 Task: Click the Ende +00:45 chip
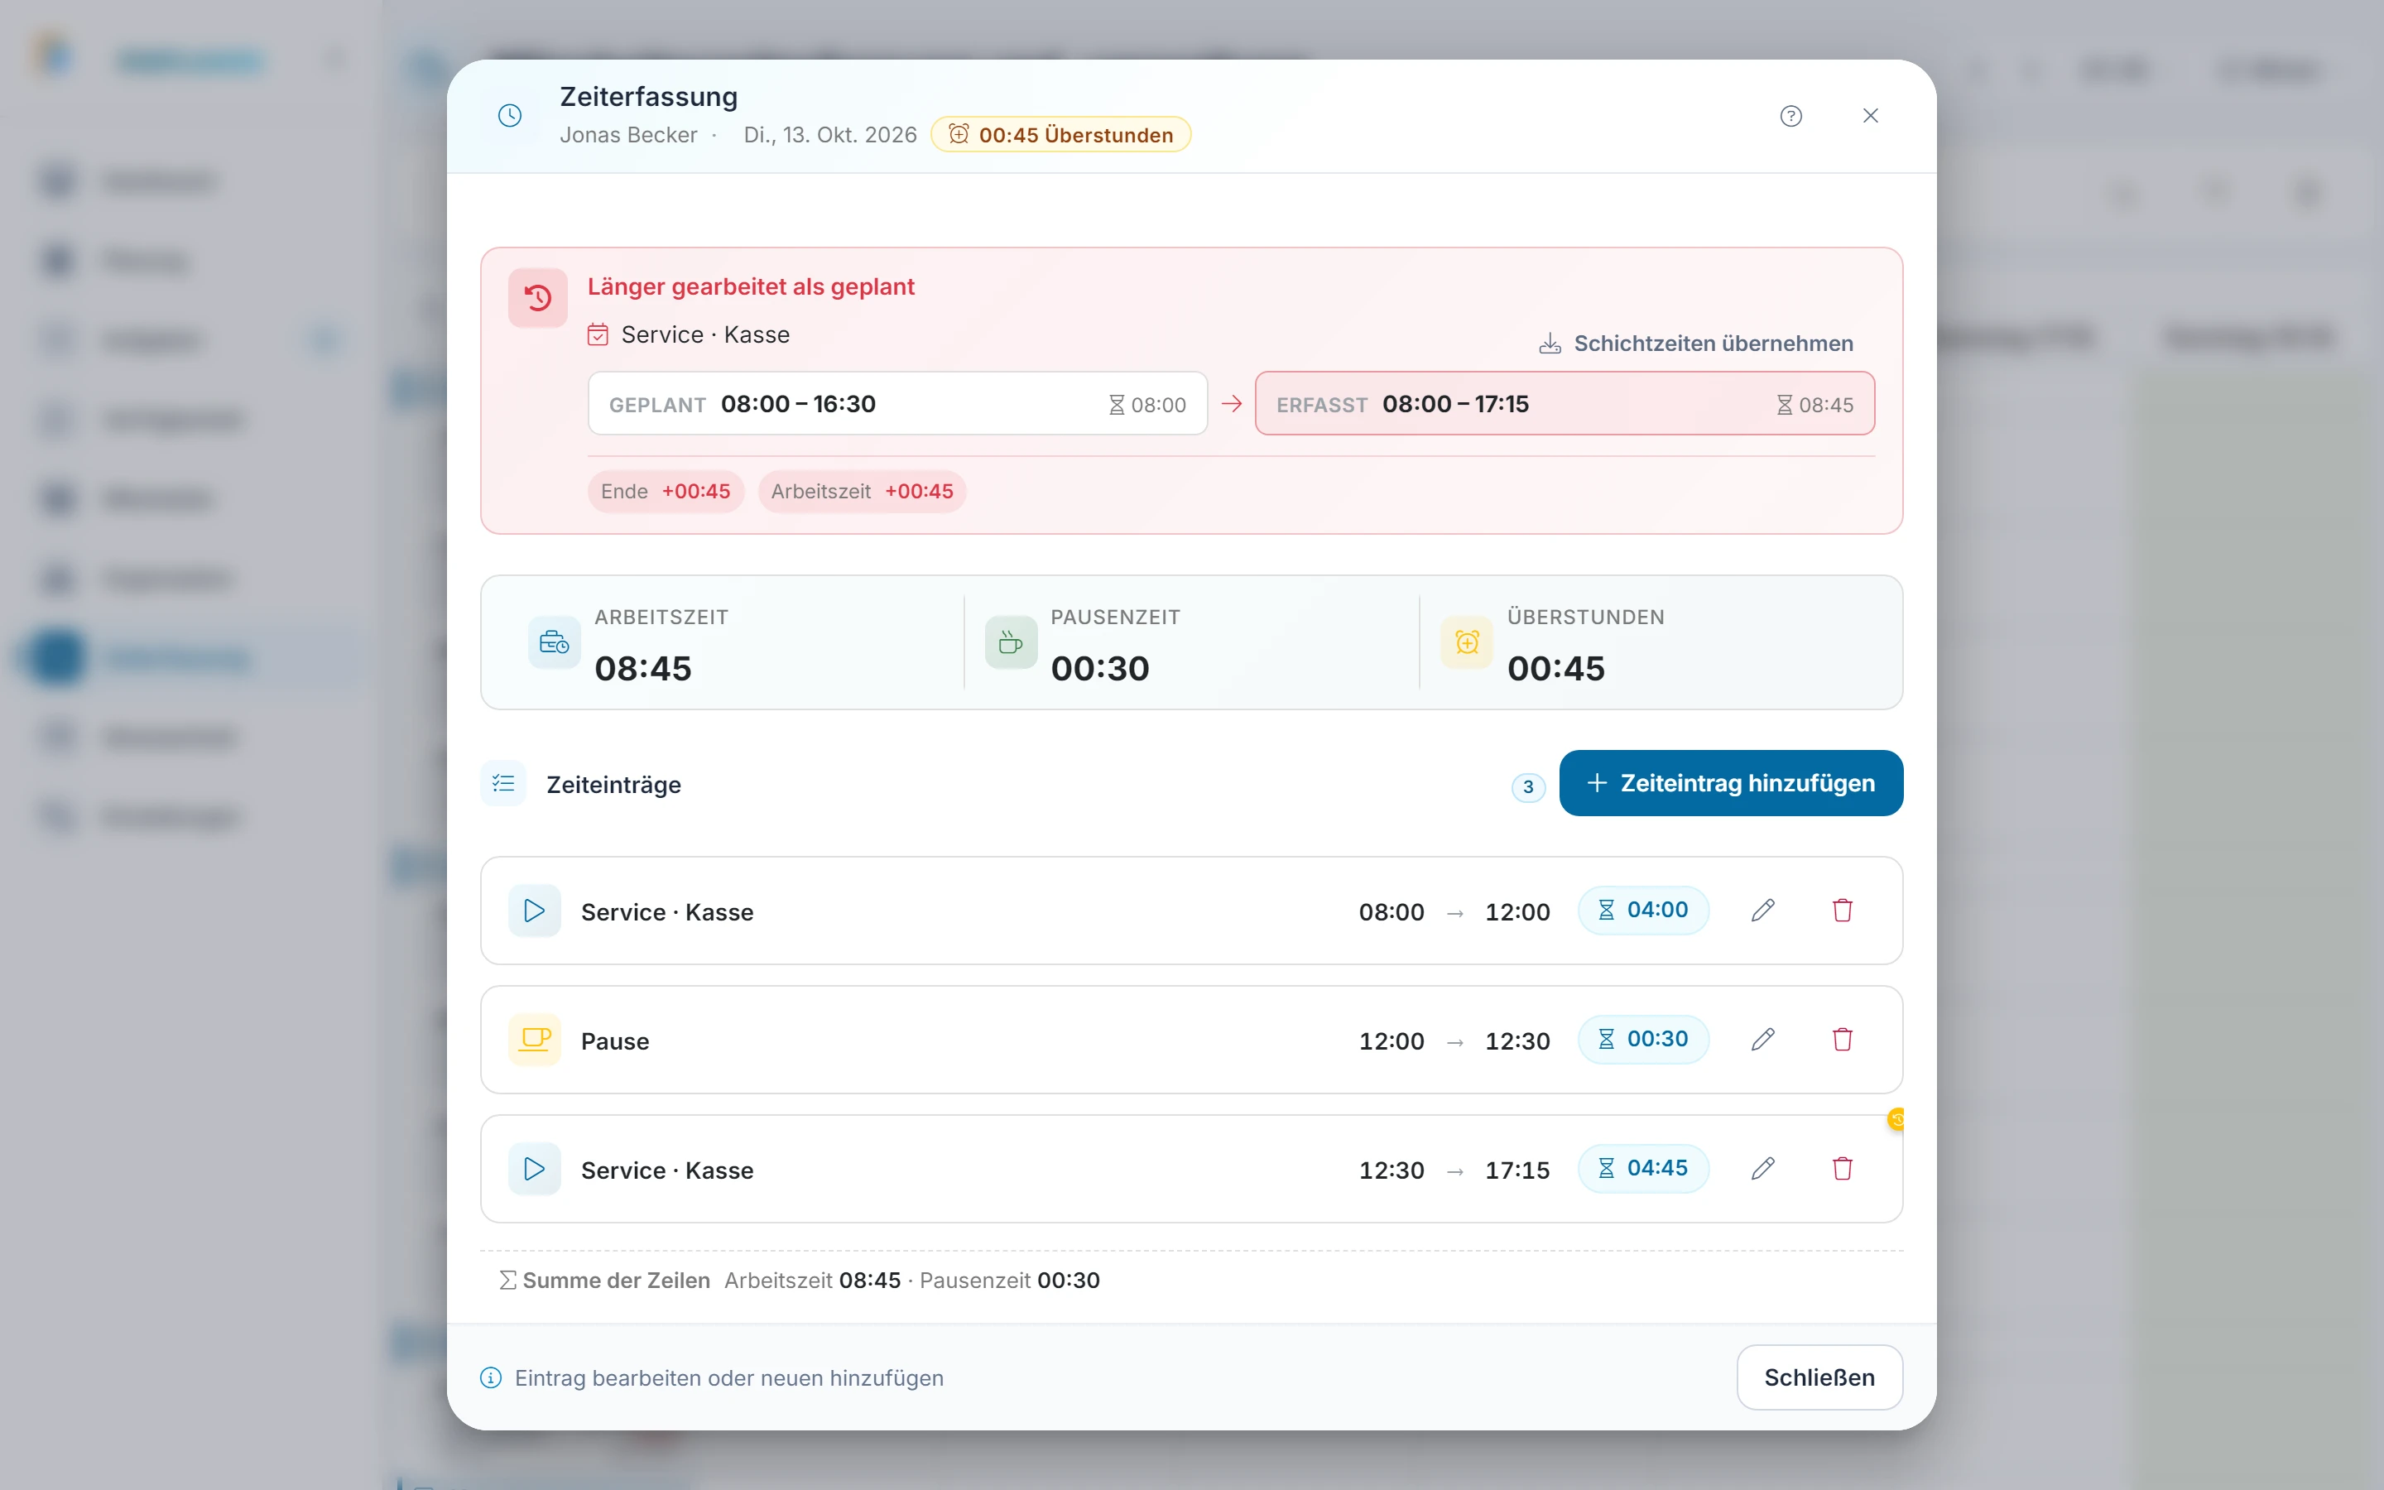pos(666,492)
